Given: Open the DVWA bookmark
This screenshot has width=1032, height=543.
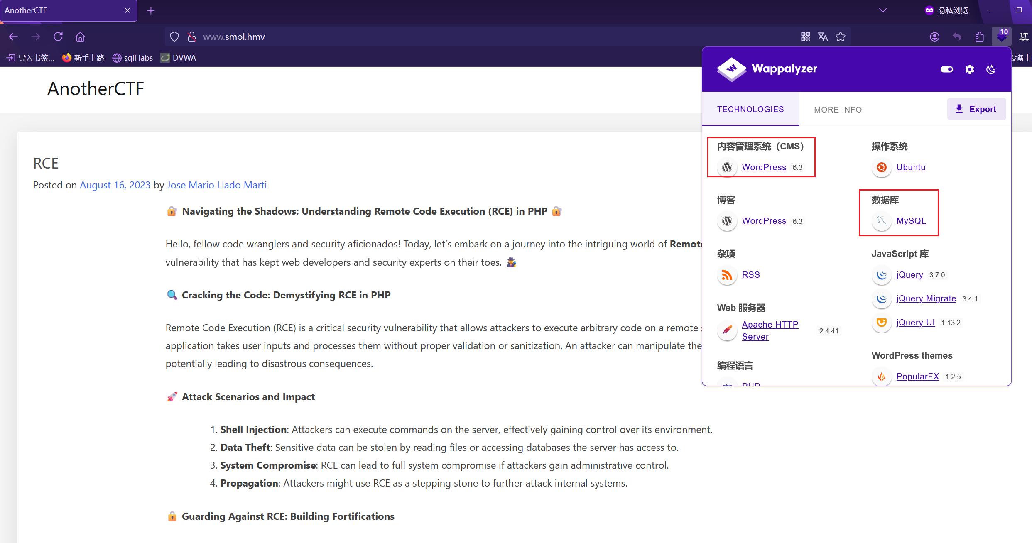Looking at the screenshot, I should pos(179,58).
